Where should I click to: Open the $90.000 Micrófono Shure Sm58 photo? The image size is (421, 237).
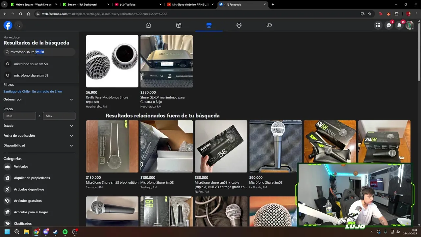[275, 146]
